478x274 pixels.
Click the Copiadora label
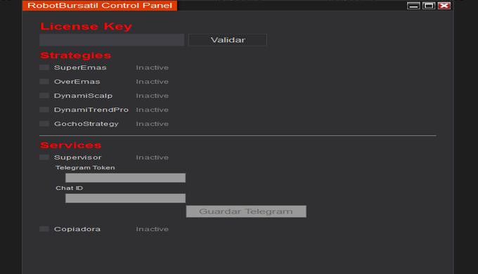(x=77, y=229)
